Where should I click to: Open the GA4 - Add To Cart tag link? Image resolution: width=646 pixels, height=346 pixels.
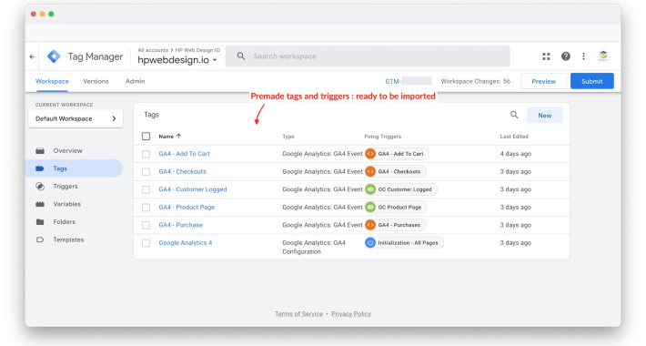[x=184, y=154]
